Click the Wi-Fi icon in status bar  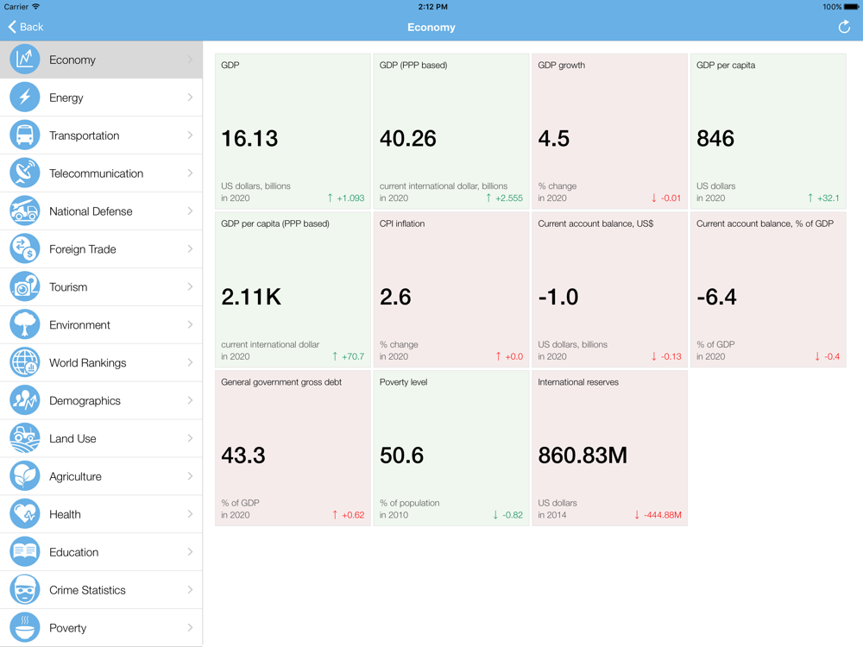pos(35,7)
